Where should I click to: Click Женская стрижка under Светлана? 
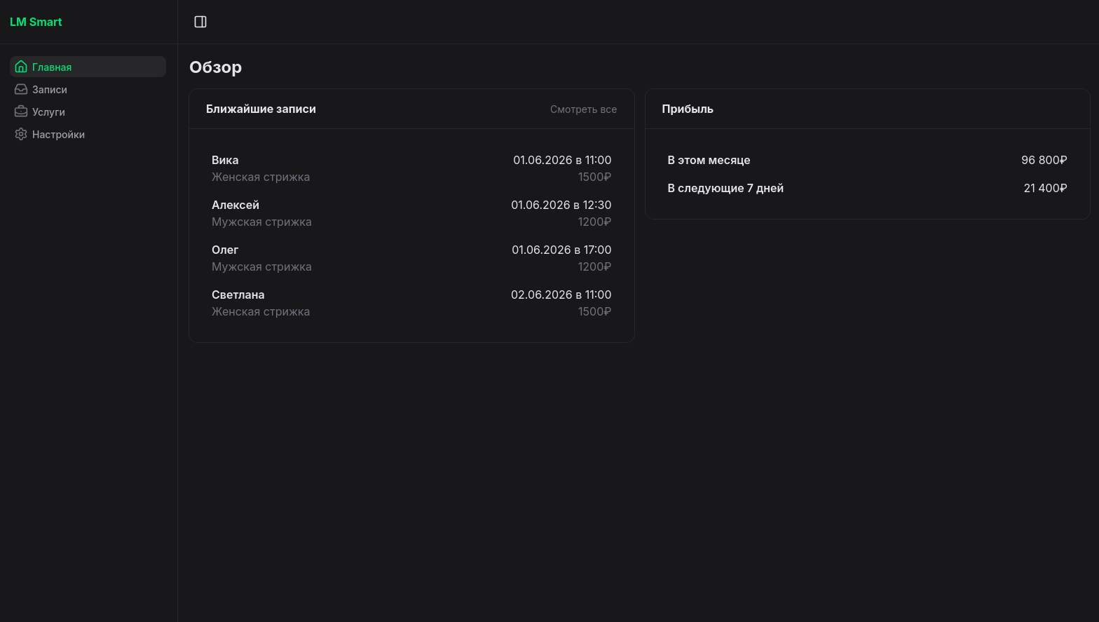click(261, 311)
